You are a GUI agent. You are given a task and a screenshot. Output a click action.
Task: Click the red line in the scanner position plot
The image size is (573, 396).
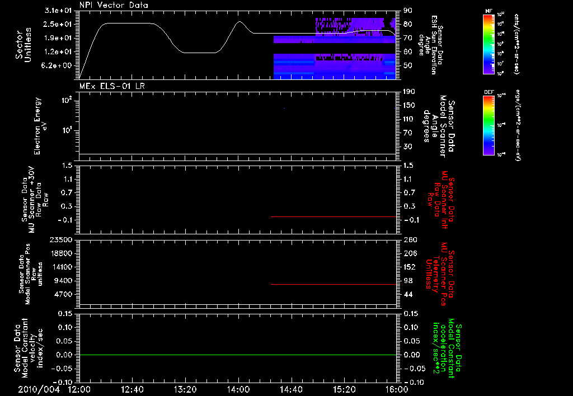[334, 284]
